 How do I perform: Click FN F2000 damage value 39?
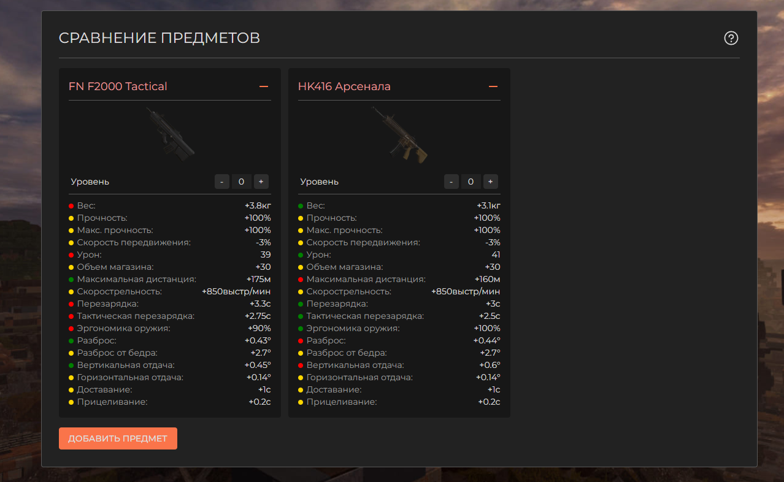(266, 254)
